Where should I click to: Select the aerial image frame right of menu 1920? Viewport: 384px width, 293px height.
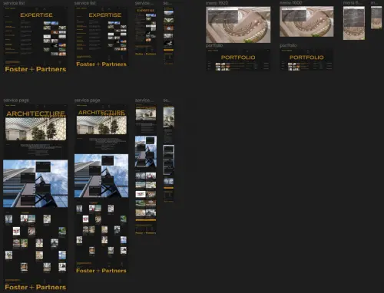point(306,21)
